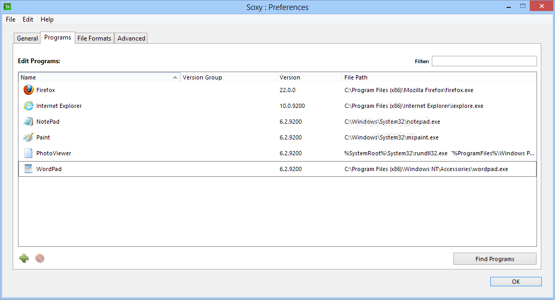Click the Internet Explorer icon in list
Screen dimensions: 555x300
point(28,106)
